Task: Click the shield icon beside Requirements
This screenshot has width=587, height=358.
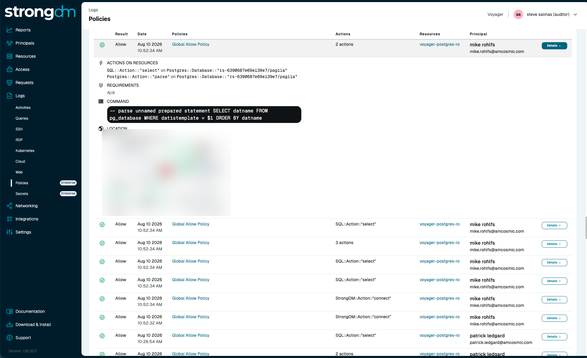Action: (x=101, y=85)
